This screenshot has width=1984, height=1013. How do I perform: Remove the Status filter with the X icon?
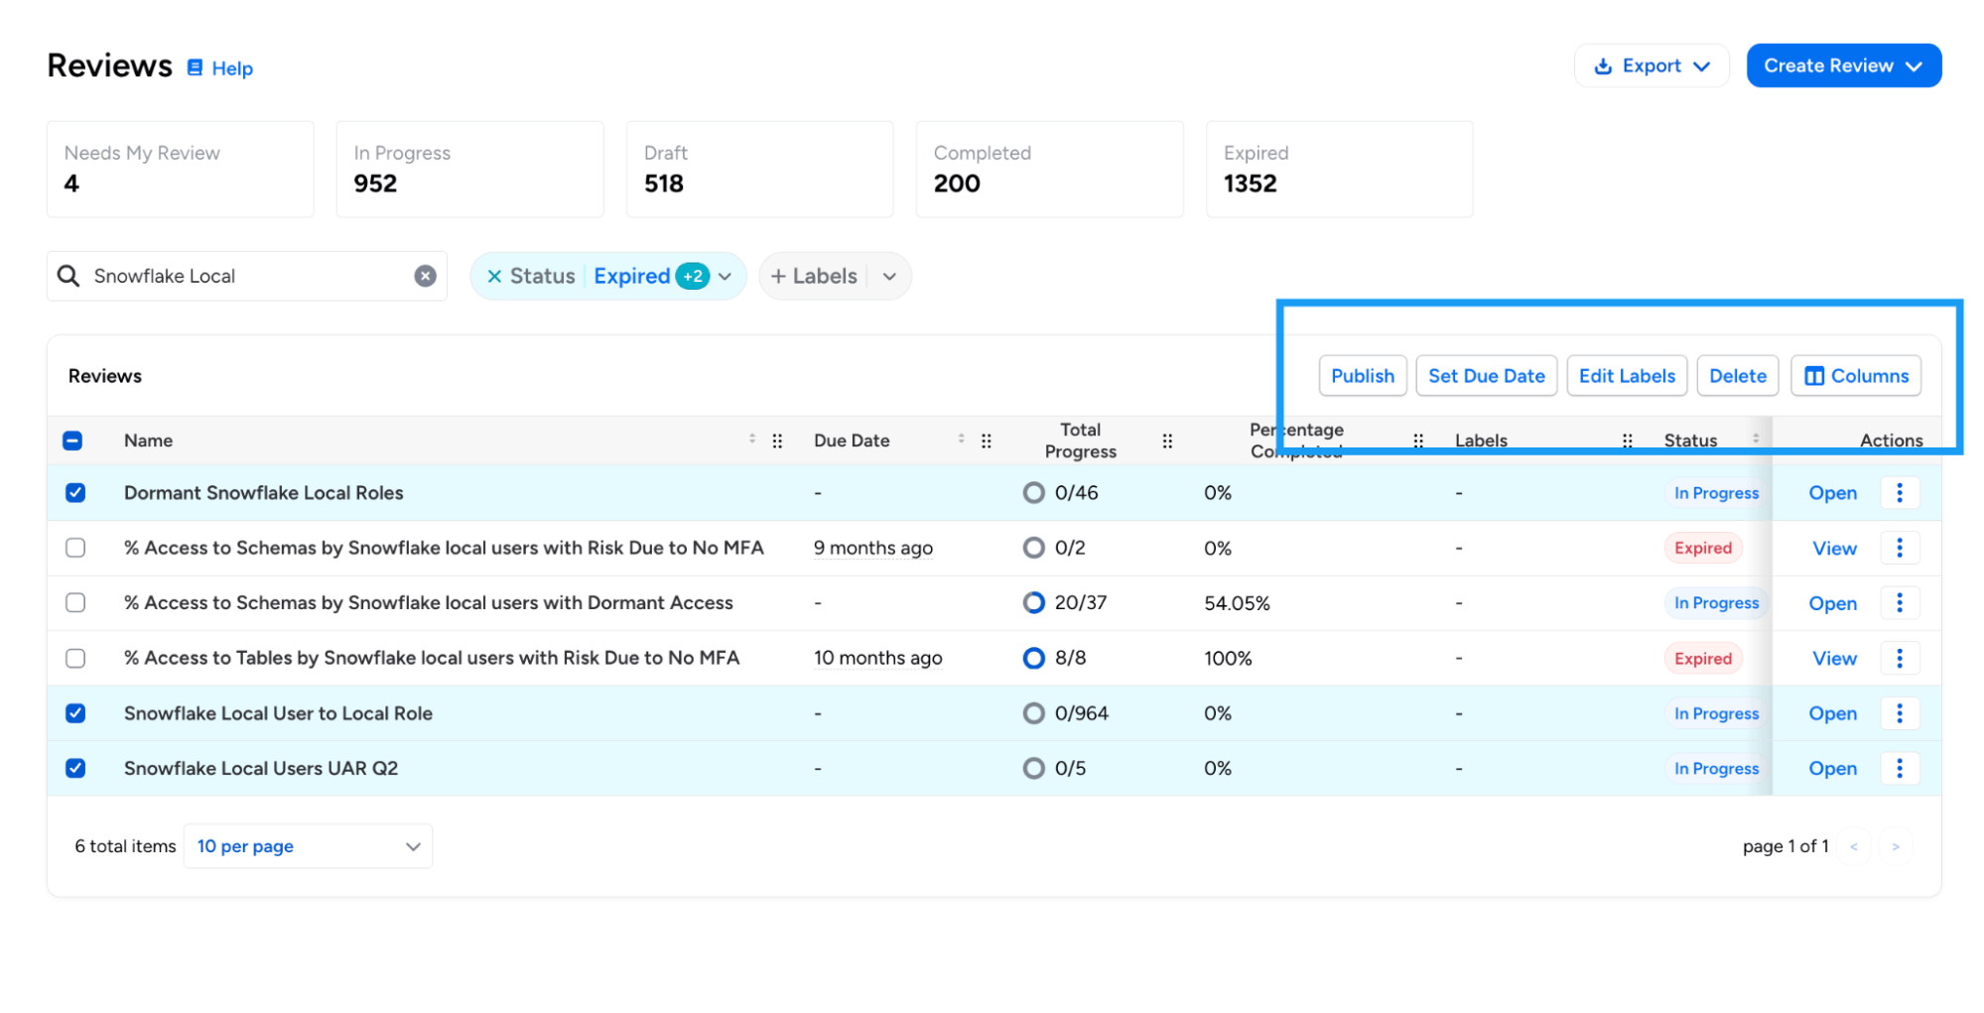tap(493, 276)
